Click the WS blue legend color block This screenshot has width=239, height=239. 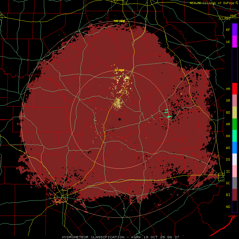click(234, 148)
